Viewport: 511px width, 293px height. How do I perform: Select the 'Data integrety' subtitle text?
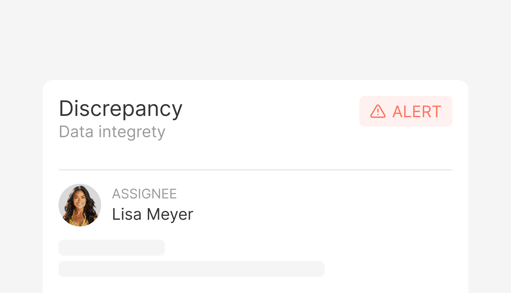point(112,132)
